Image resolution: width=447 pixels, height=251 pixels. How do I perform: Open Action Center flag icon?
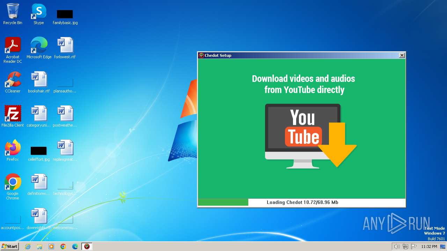[x=414, y=246]
